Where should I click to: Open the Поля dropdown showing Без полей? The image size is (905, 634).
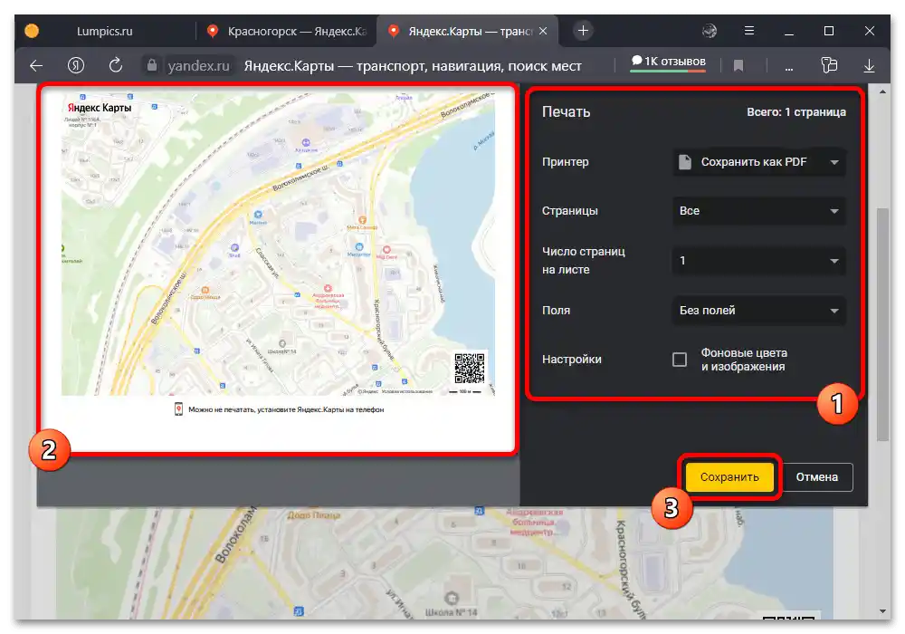point(758,311)
